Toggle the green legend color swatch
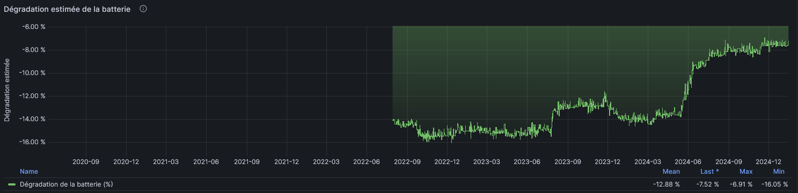This screenshot has width=798, height=193. [12, 184]
